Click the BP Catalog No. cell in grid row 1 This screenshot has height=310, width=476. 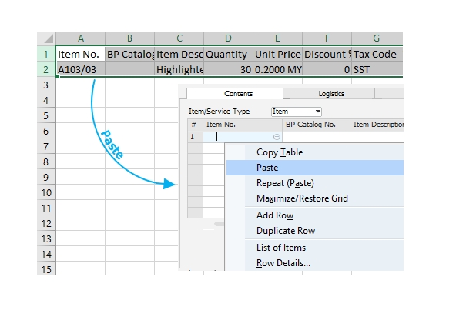pos(316,137)
